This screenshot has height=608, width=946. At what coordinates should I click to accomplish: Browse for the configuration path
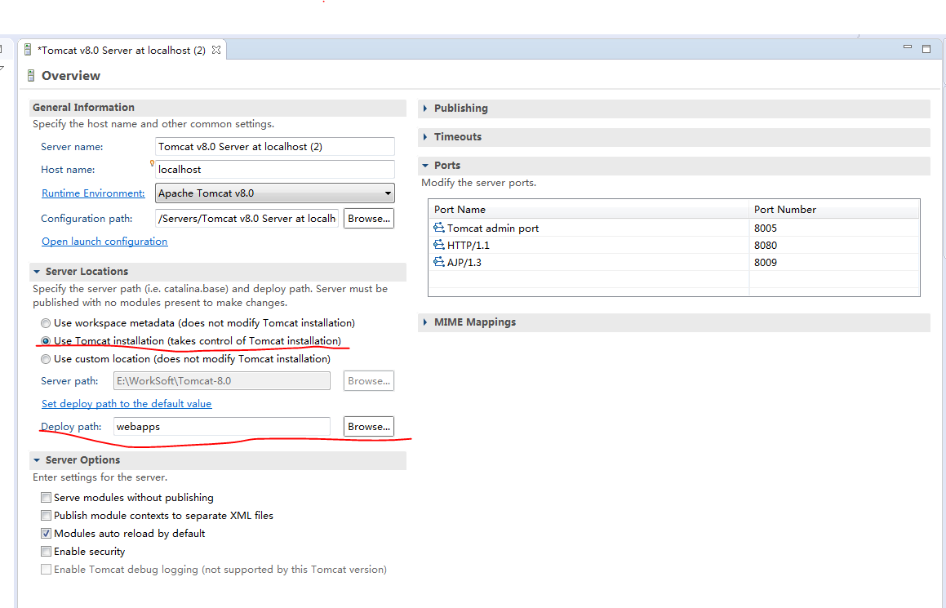(369, 219)
